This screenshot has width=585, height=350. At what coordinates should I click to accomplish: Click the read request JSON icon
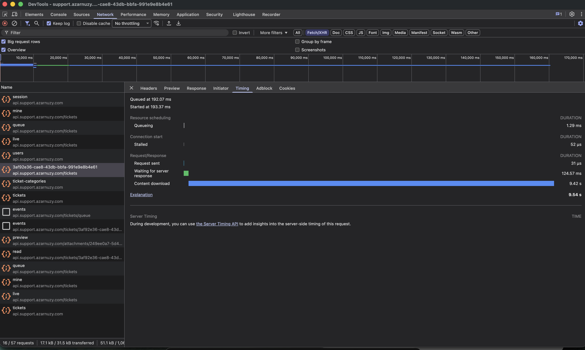6,254
